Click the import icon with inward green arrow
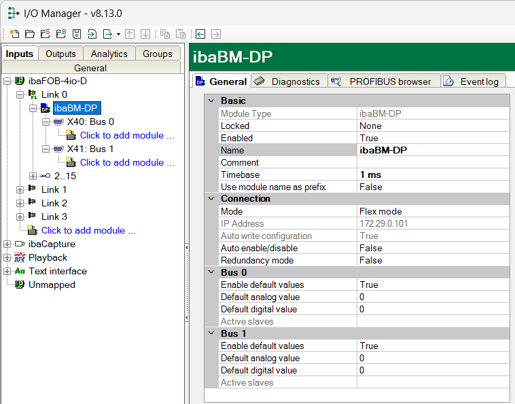This screenshot has height=404, width=515. click(92, 34)
